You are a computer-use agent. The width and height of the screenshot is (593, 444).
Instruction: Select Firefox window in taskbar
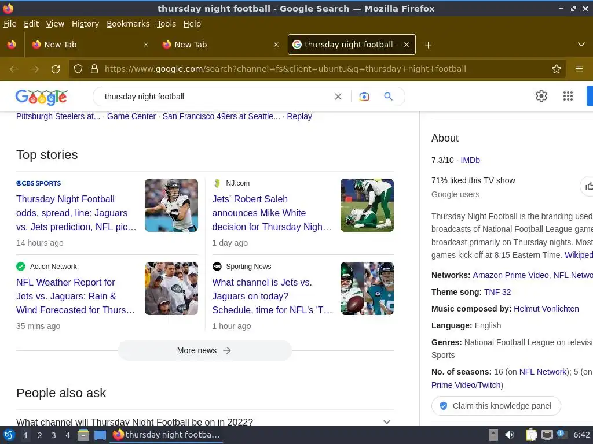[x=166, y=435]
